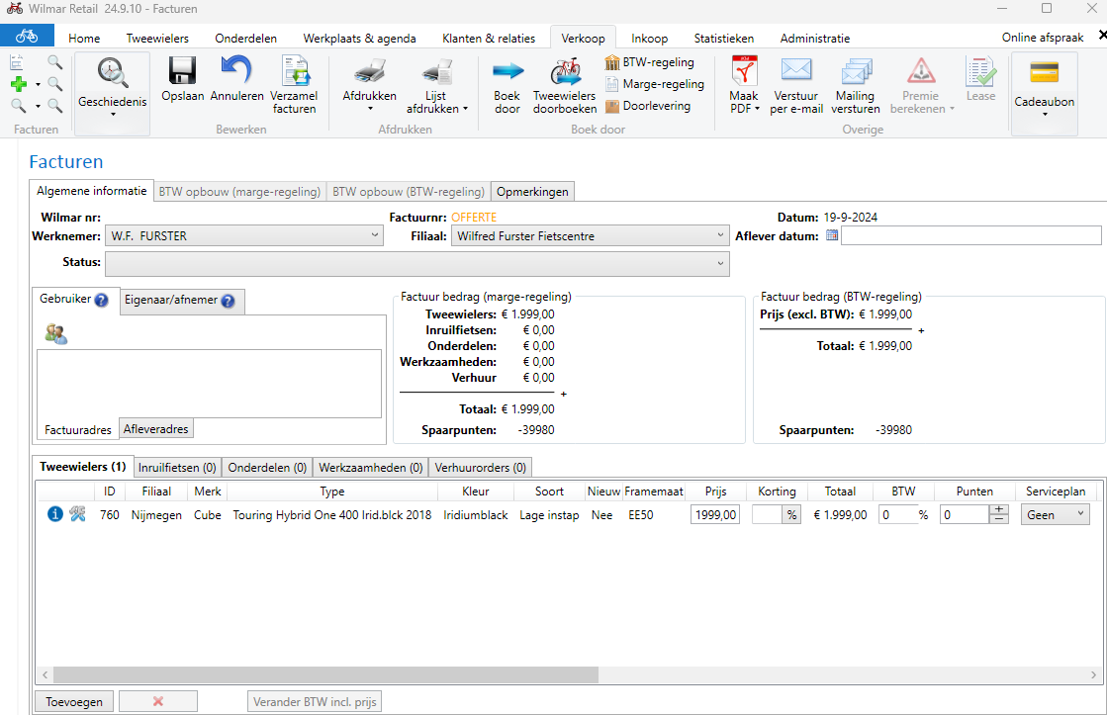Click Verstuur per e-mail envelope icon
This screenshot has width=1107, height=715.
[796, 72]
